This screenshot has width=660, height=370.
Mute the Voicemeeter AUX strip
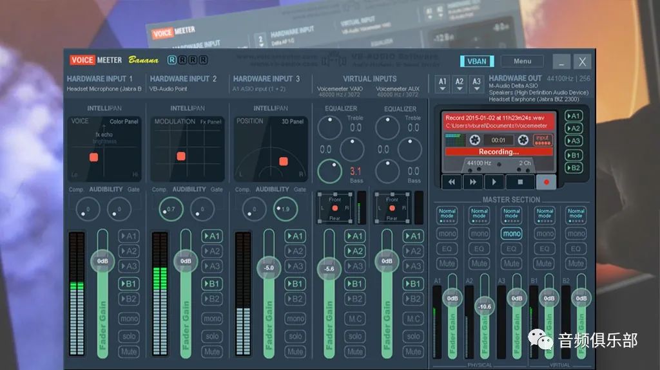pos(413,351)
